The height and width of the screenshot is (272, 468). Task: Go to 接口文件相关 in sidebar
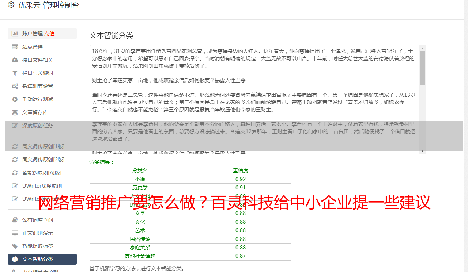(38, 60)
